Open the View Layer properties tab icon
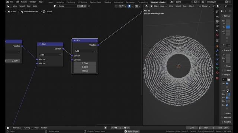Screen dimensions: 238x133 click(217, 26)
